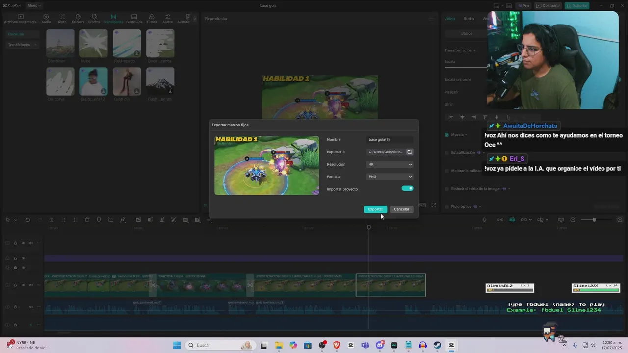Select the Básico sub-tab
This screenshot has height=353, width=628.
tap(467, 33)
